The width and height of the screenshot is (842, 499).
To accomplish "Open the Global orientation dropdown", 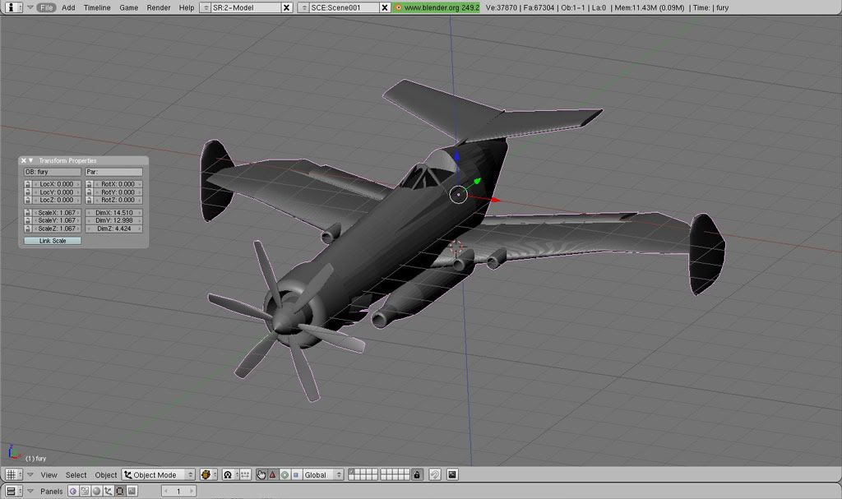I will click(x=322, y=475).
